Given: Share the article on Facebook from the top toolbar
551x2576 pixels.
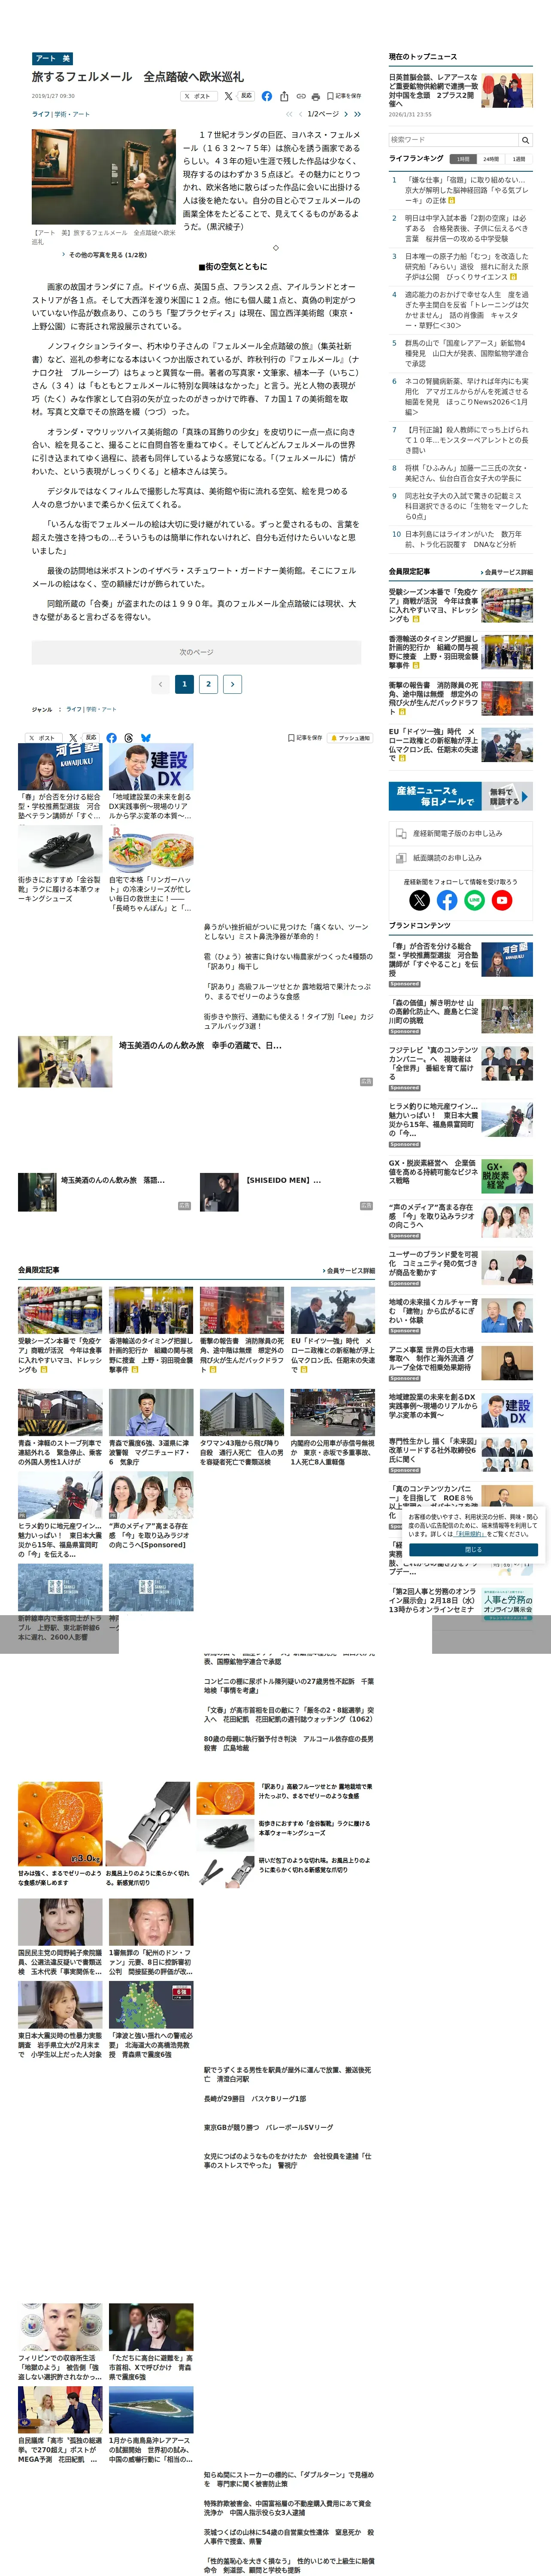Looking at the screenshot, I should [x=266, y=96].
